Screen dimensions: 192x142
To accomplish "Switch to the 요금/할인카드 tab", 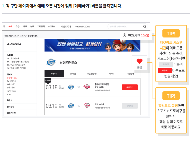I will 92,74.
